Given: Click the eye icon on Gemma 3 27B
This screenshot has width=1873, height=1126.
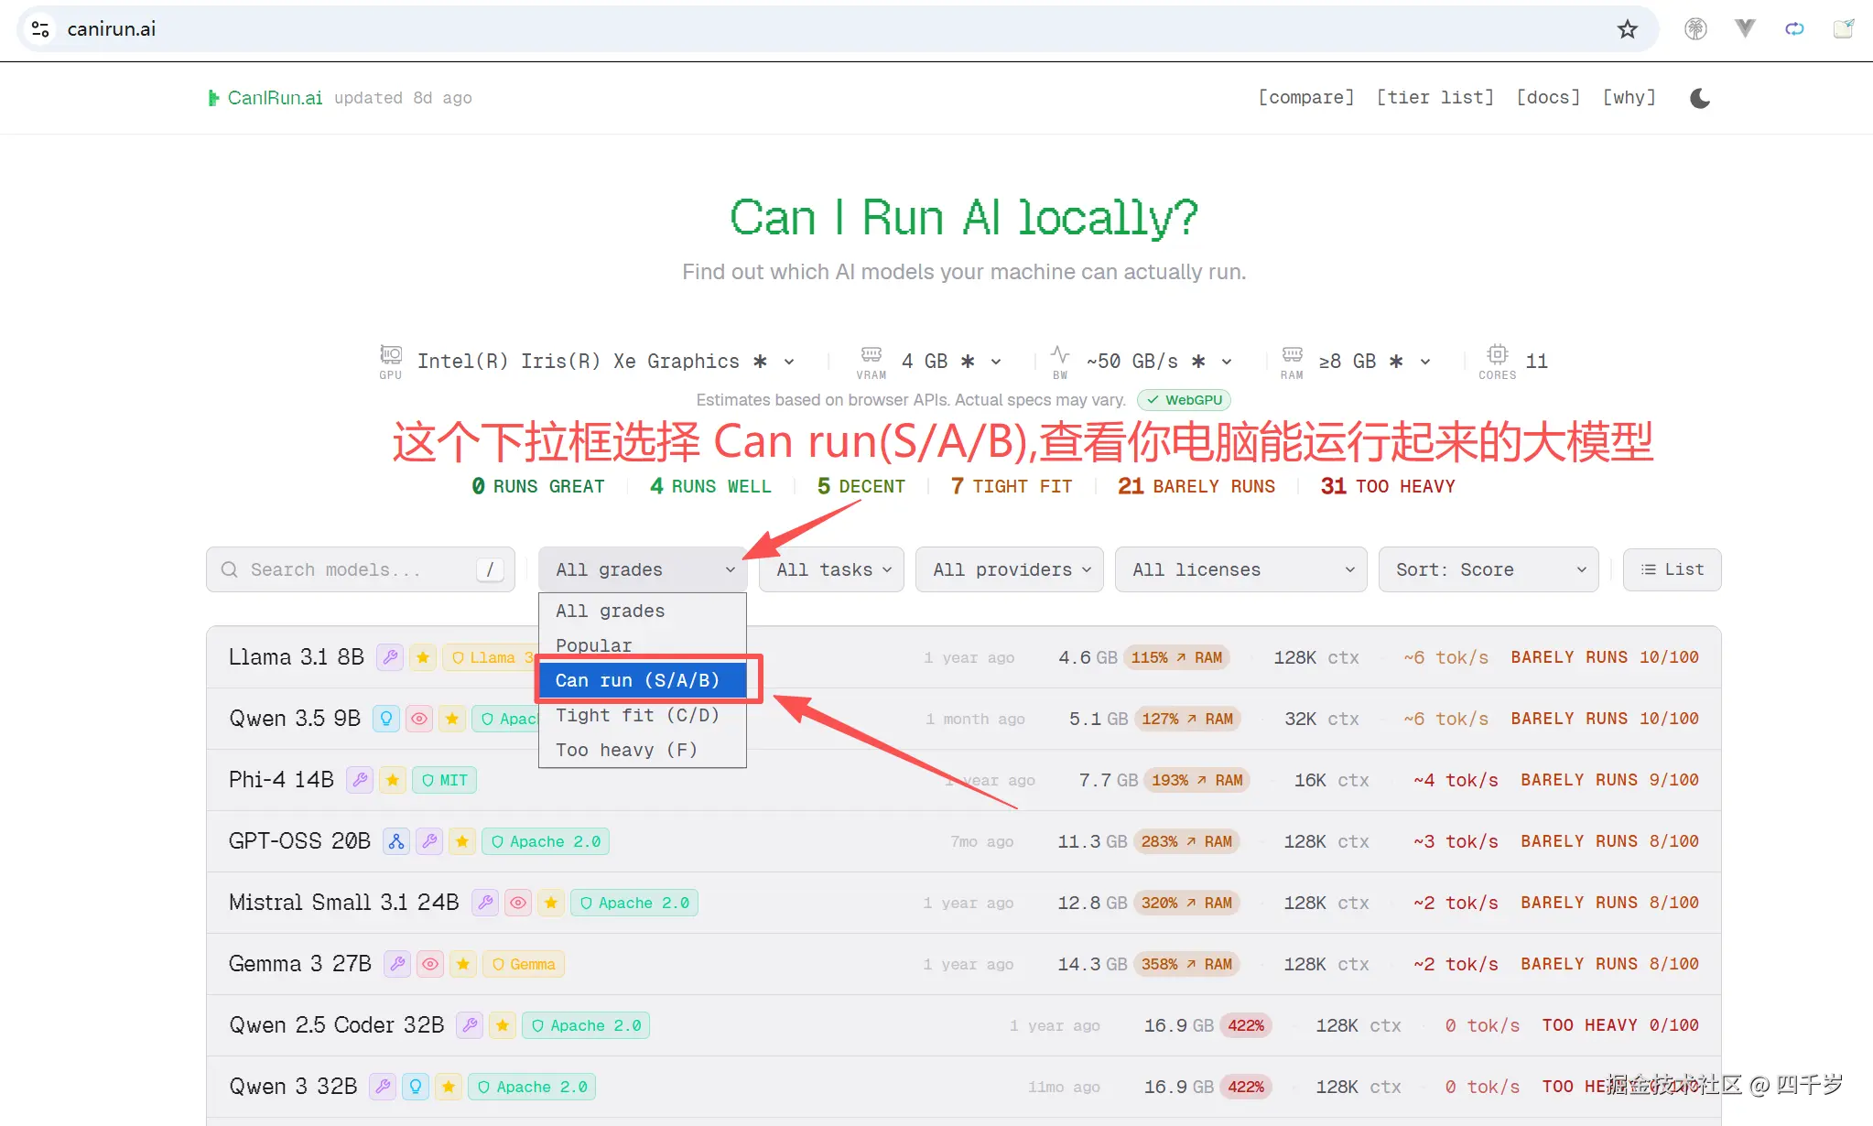Looking at the screenshot, I should 430,964.
